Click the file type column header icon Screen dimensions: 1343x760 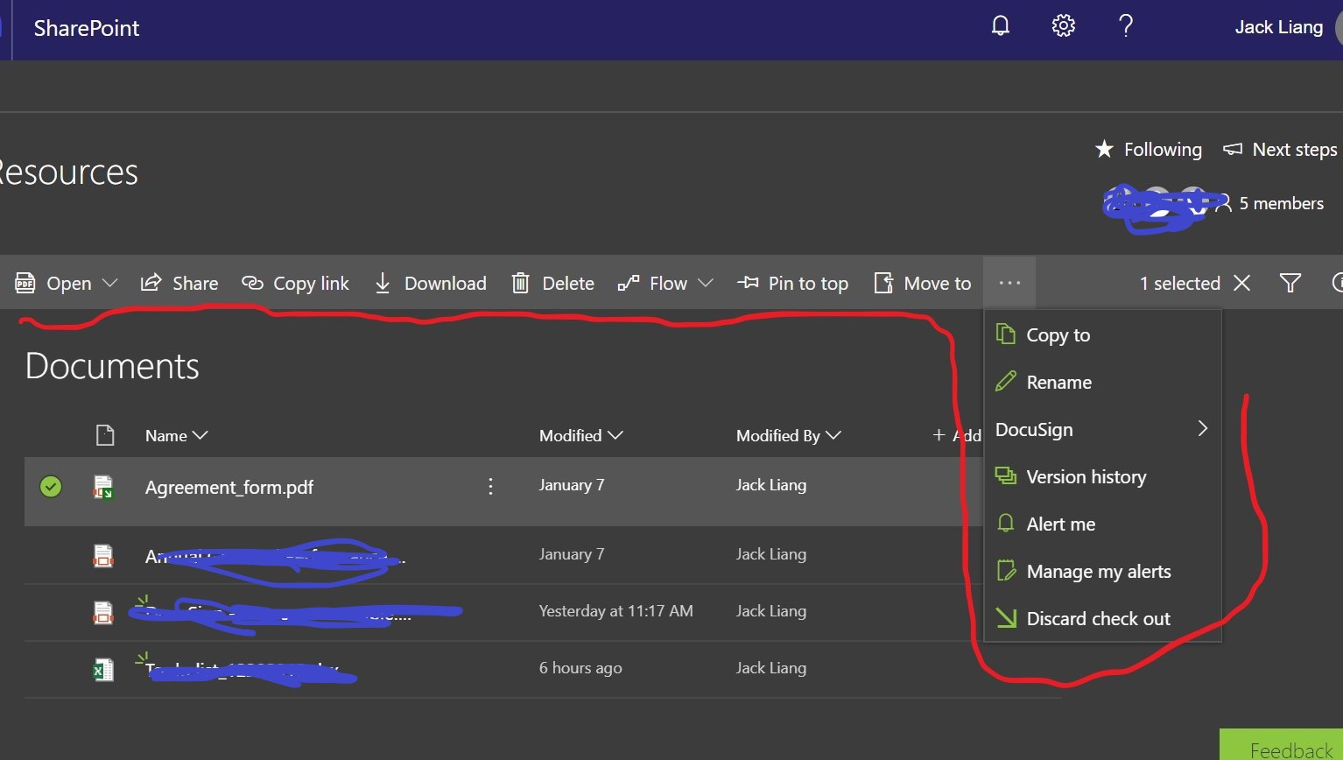tap(105, 435)
